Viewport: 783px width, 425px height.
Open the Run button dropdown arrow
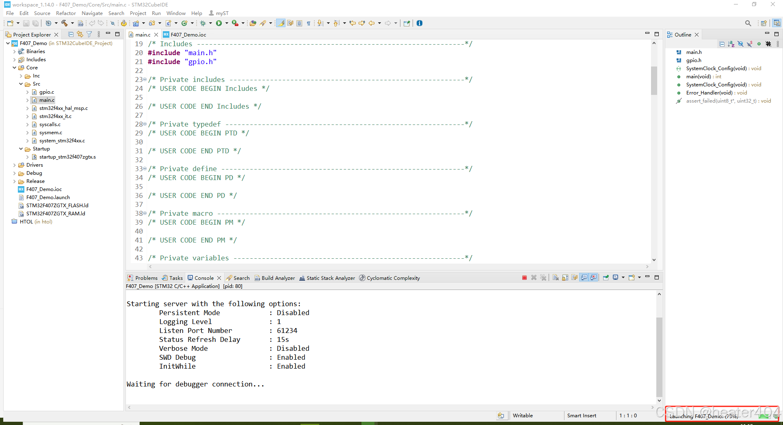pyautogui.click(x=227, y=23)
